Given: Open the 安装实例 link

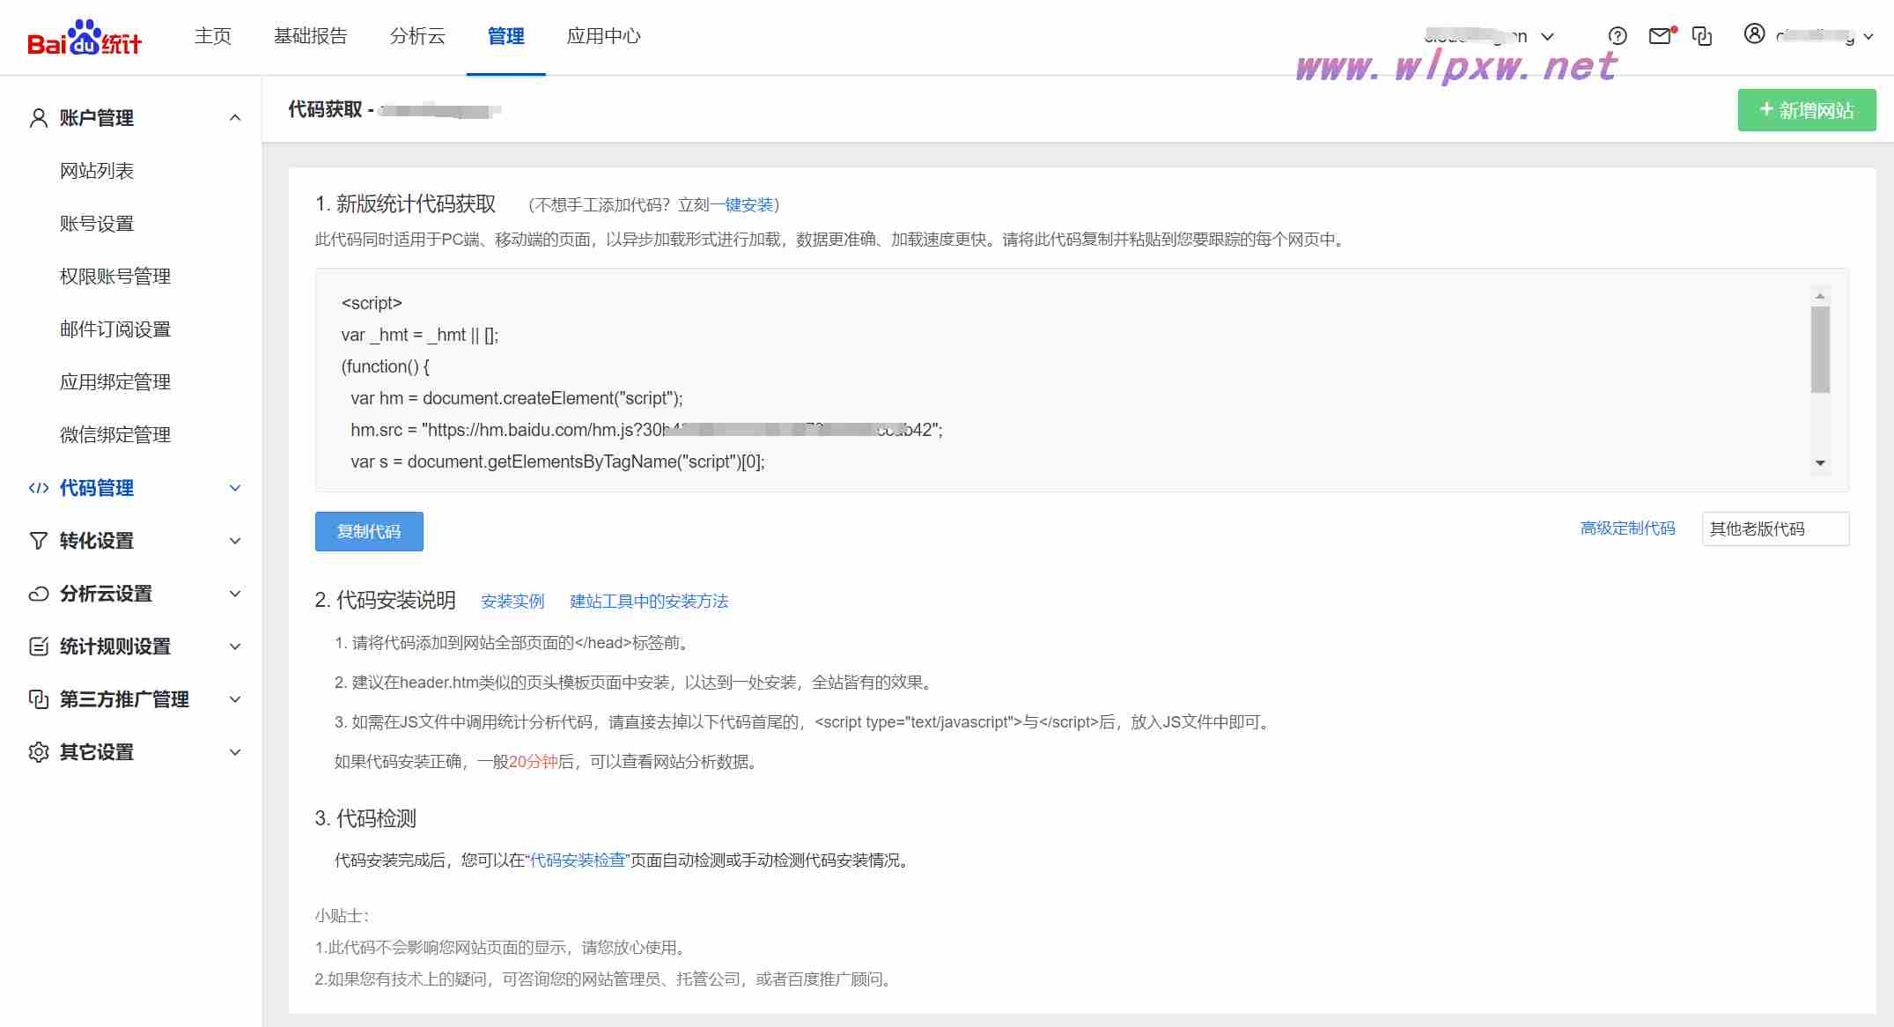Looking at the screenshot, I should 513,602.
